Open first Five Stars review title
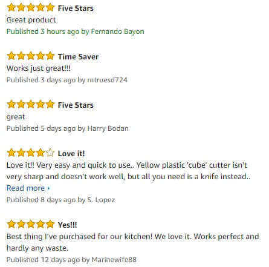The height and width of the screenshot is (267, 269). coord(76,8)
